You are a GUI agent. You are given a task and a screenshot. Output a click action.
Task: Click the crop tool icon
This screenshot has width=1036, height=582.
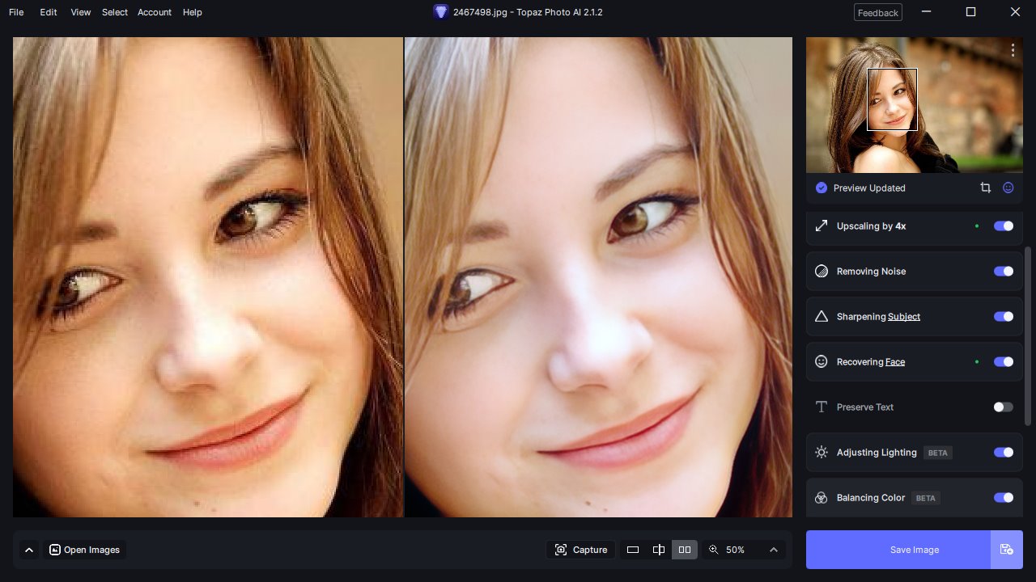(x=985, y=188)
